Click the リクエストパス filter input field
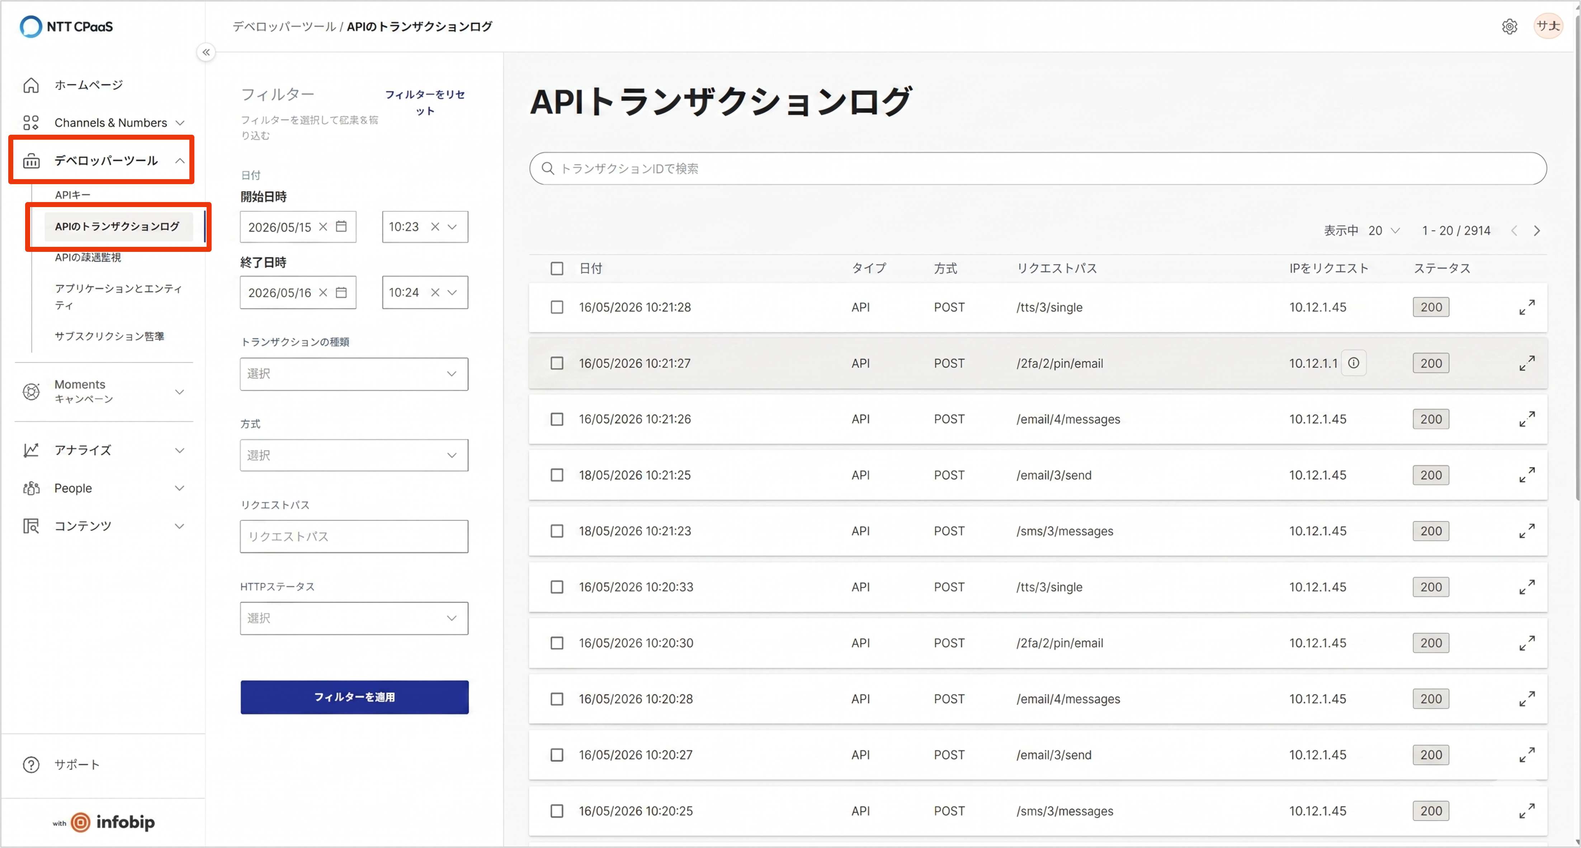 354,537
